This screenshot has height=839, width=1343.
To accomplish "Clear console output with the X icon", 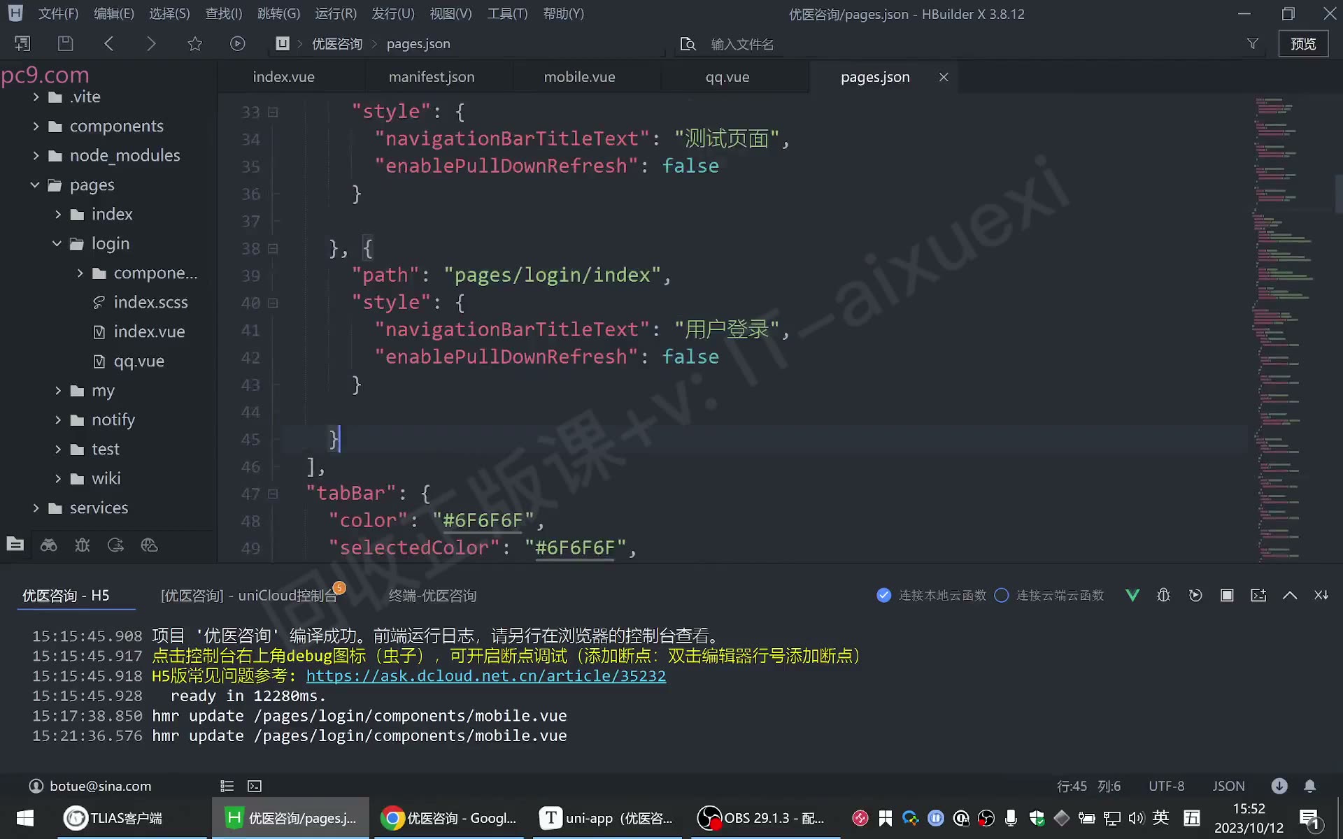I will pos(1321,595).
